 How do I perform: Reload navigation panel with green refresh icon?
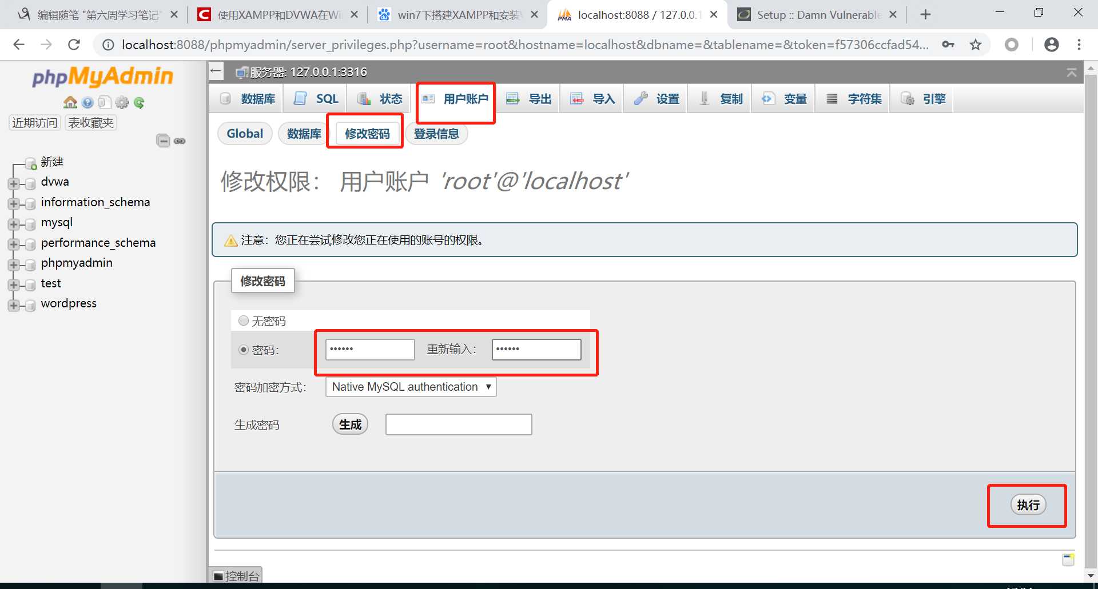(139, 102)
